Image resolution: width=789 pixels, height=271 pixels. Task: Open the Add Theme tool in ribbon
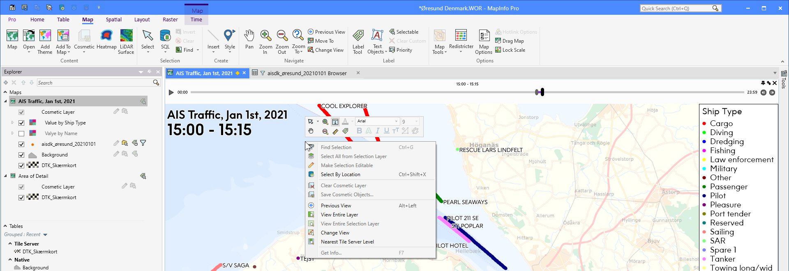(x=45, y=41)
